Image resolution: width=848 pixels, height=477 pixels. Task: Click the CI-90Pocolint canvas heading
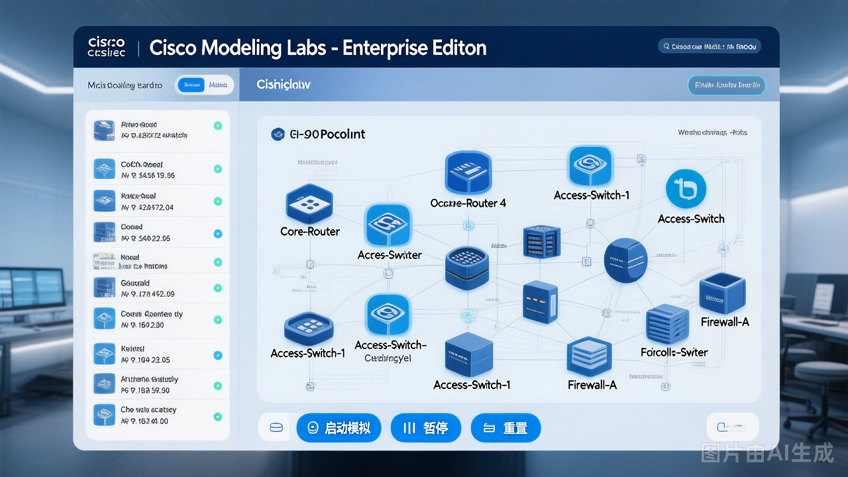coord(327,134)
